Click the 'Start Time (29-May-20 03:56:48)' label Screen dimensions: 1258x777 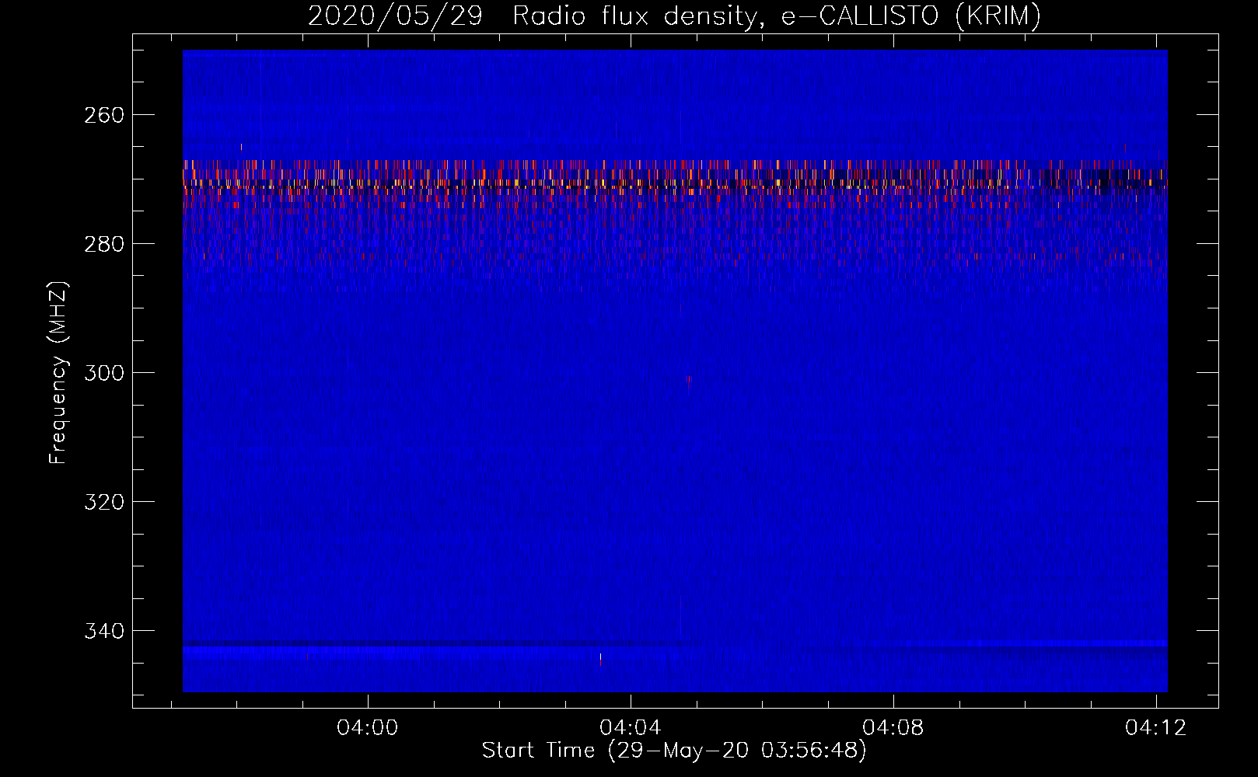674,751
